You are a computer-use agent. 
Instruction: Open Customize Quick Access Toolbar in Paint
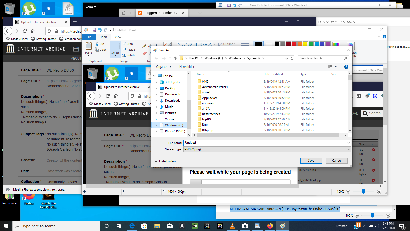110,30
